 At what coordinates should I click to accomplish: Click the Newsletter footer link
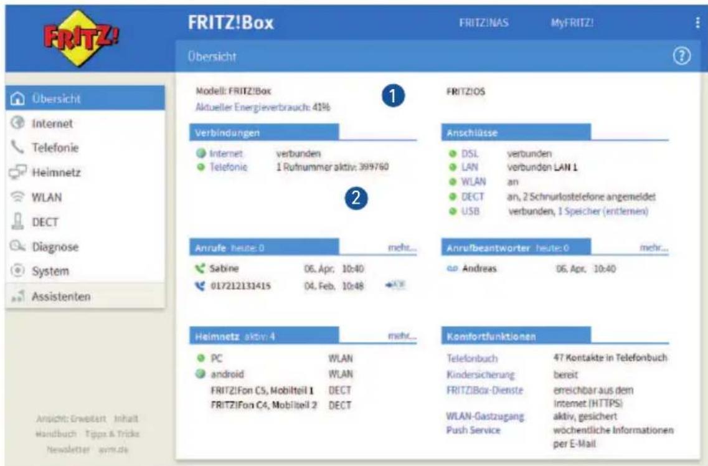tap(68, 449)
